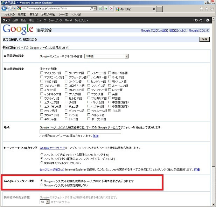Go to ショッピング in Google navigation bar

click(x=55, y=20)
